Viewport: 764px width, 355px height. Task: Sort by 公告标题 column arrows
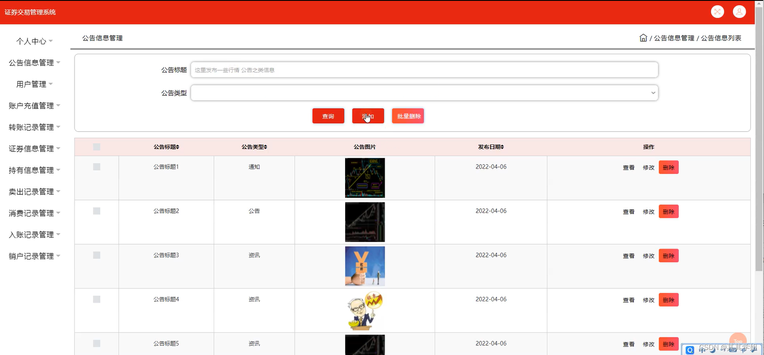[x=178, y=147]
